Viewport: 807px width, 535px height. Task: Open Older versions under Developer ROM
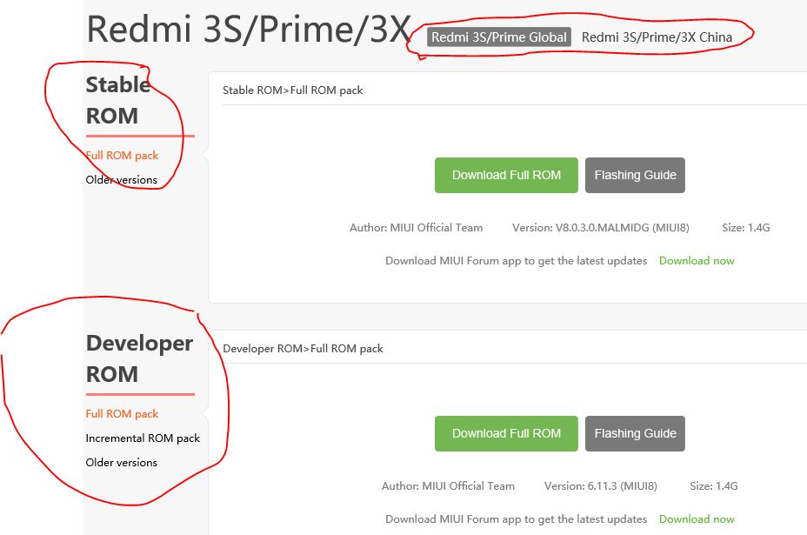122,463
